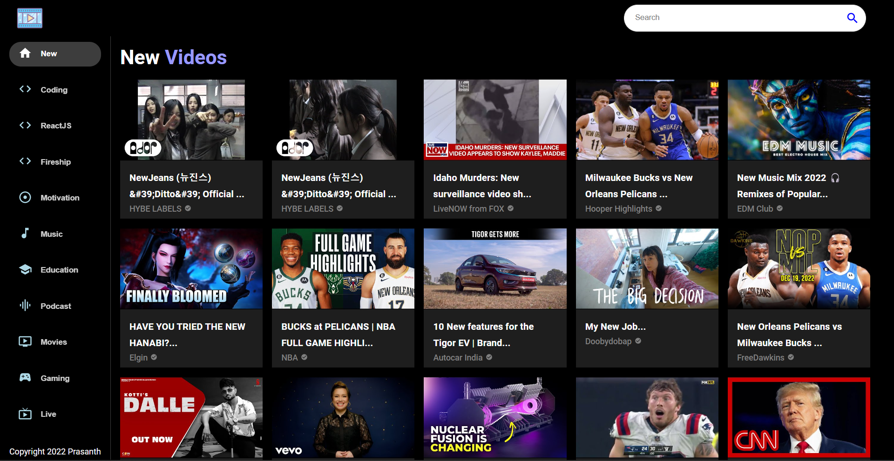Open the Coding category
894x461 pixels.
[55, 90]
